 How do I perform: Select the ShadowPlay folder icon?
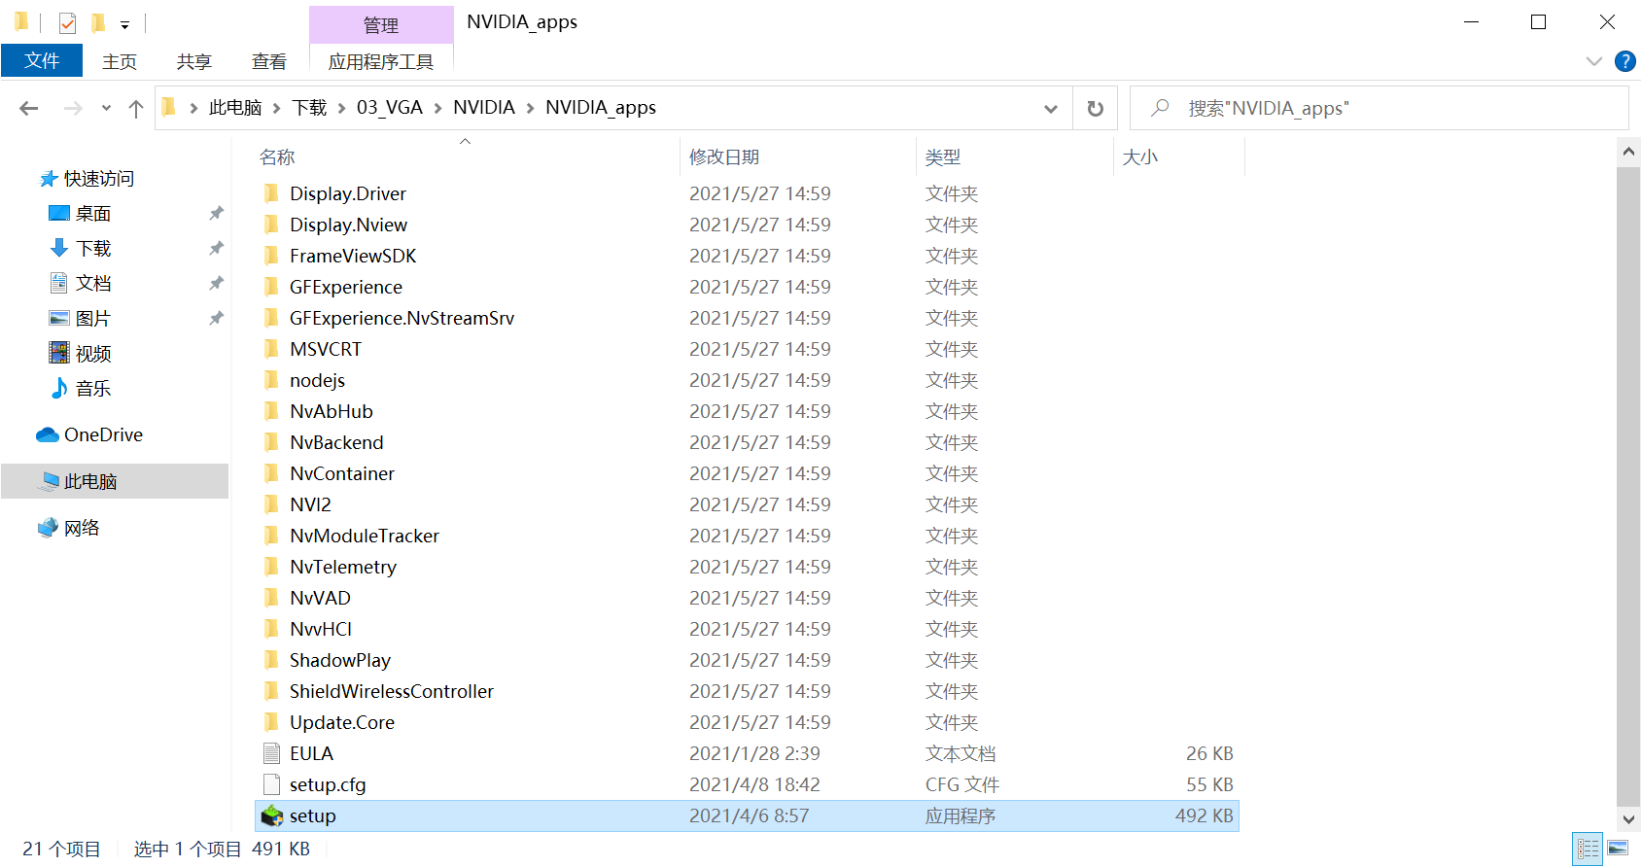pyautogui.click(x=271, y=660)
